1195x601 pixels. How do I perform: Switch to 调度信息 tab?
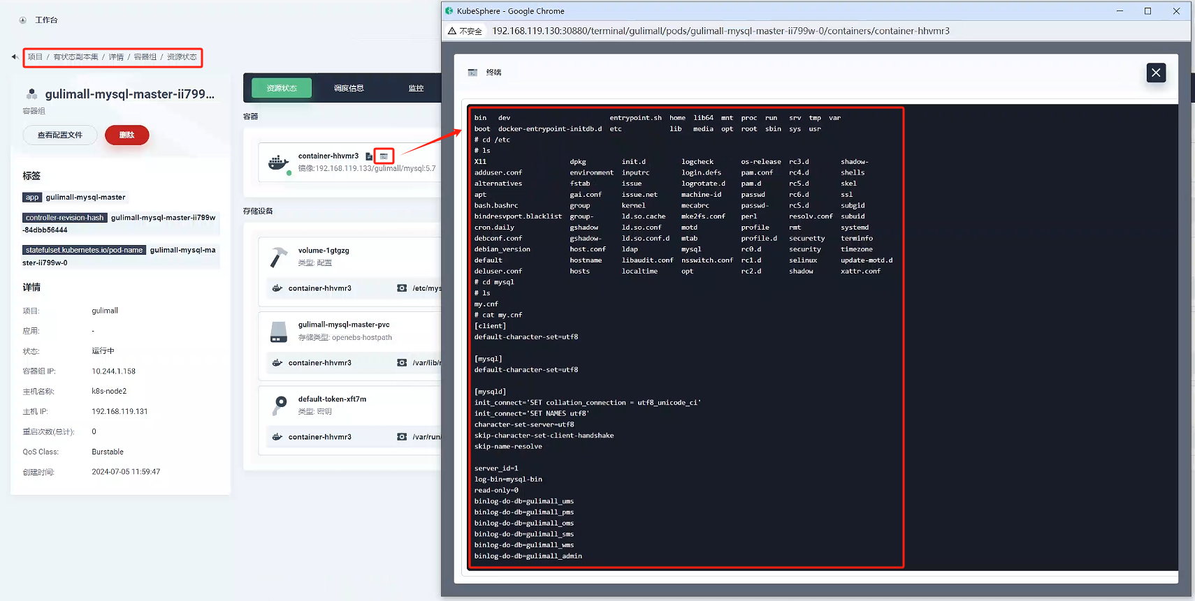point(349,88)
